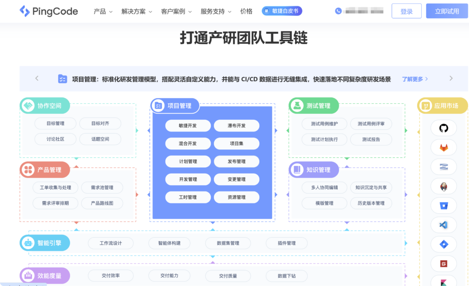Expand the 服务支持 dropdown
The width and height of the screenshot is (469, 286).
(214, 11)
